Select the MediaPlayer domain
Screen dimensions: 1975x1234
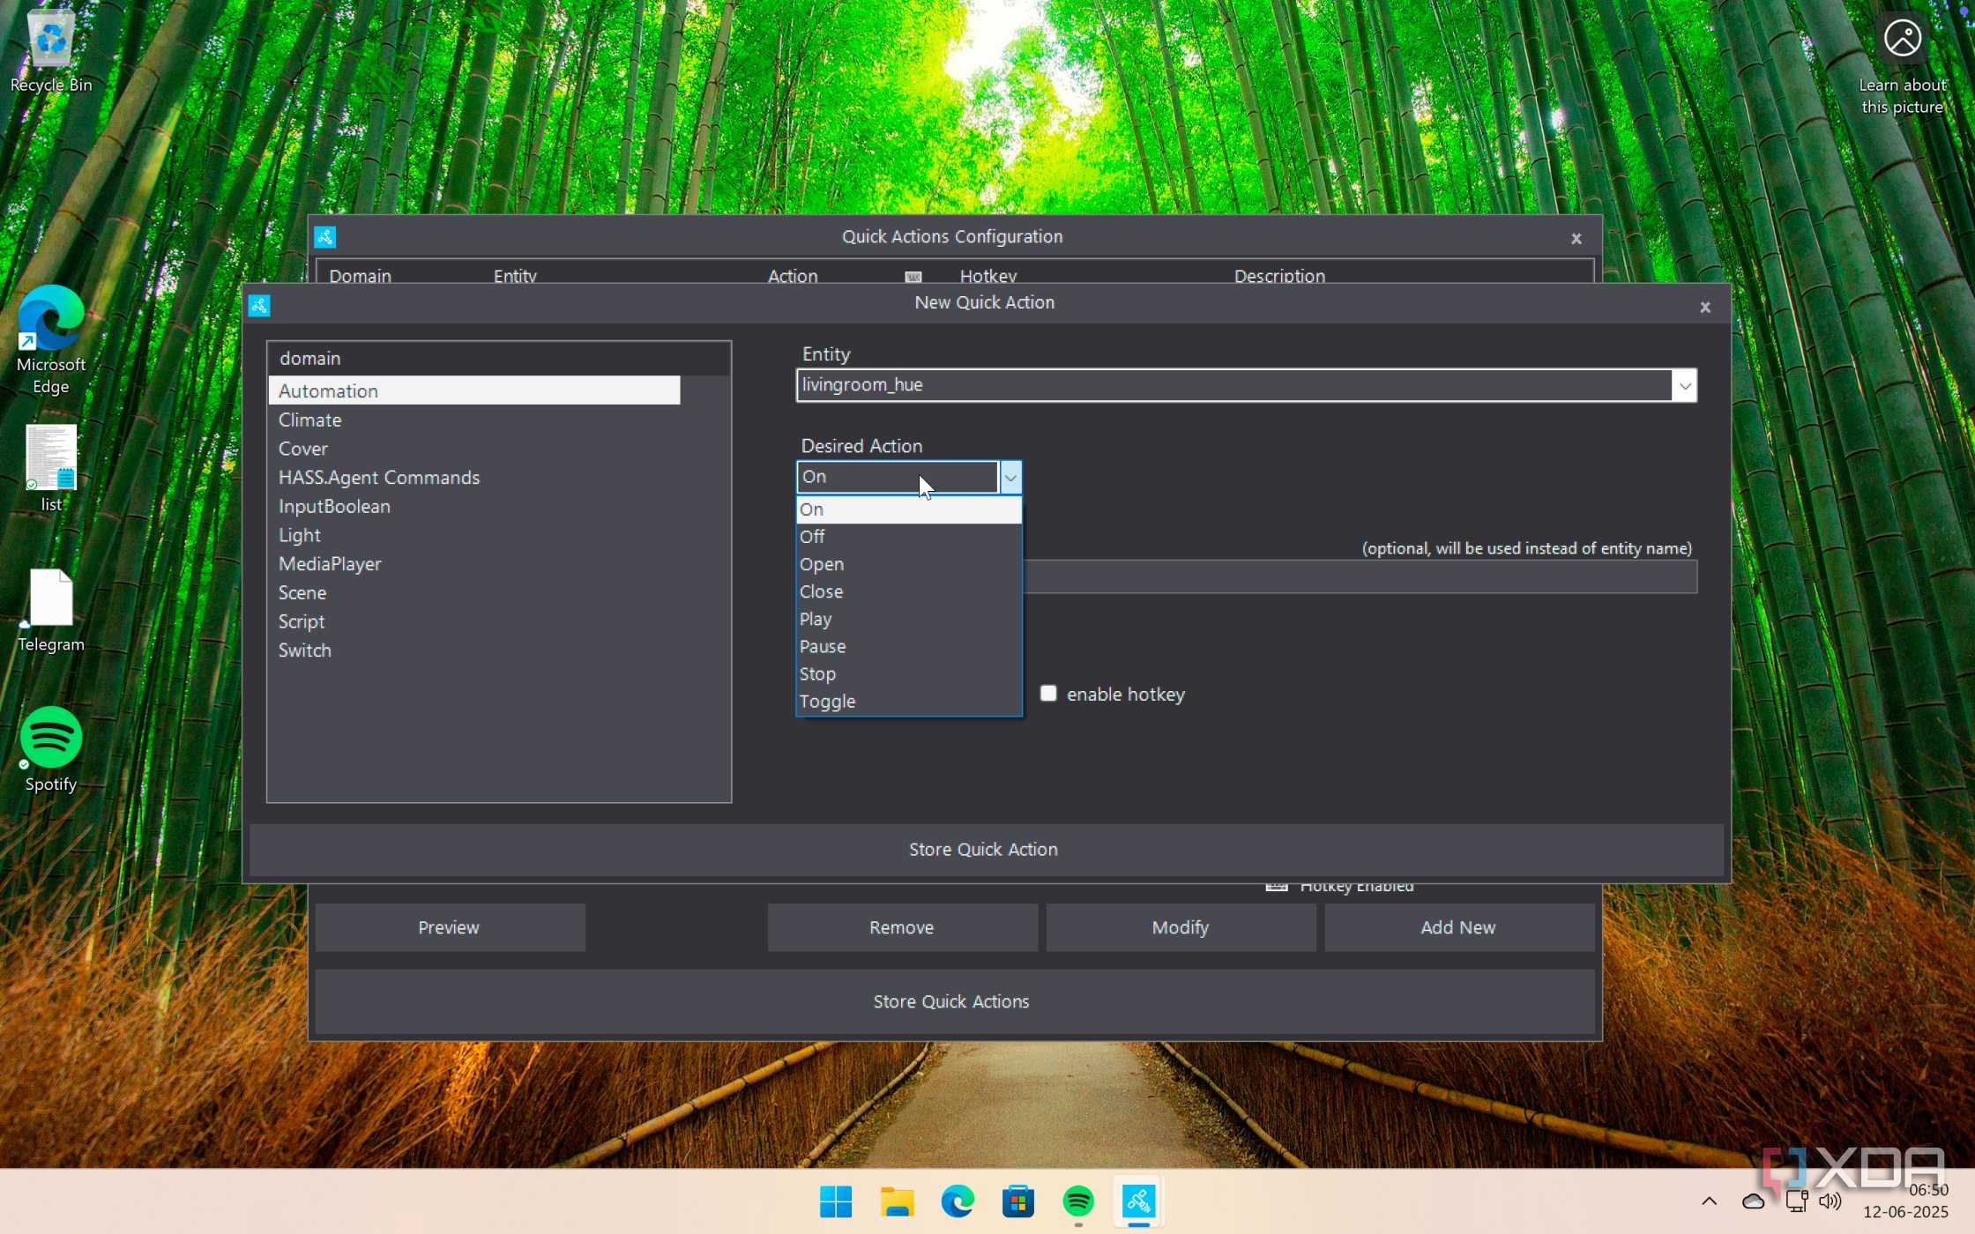474,563
